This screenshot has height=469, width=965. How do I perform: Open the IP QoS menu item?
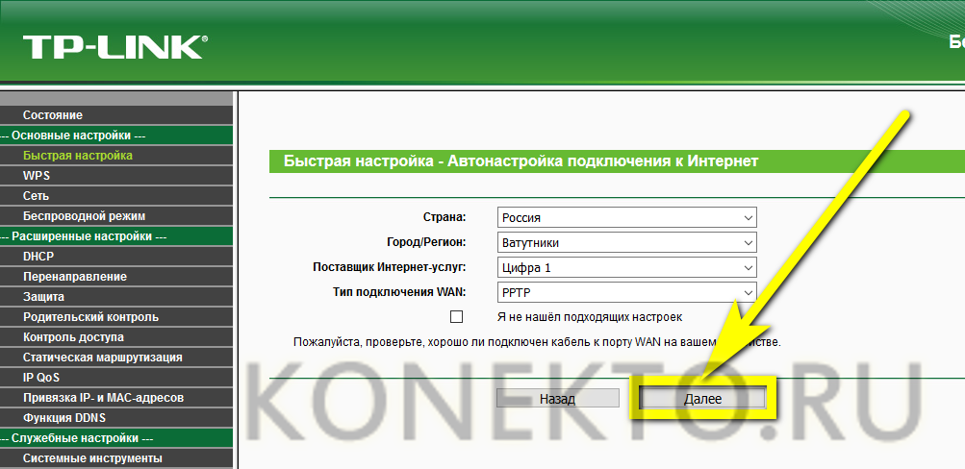(116, 378)
